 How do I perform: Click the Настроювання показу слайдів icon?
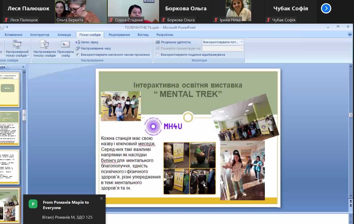[x=44, y=45]
